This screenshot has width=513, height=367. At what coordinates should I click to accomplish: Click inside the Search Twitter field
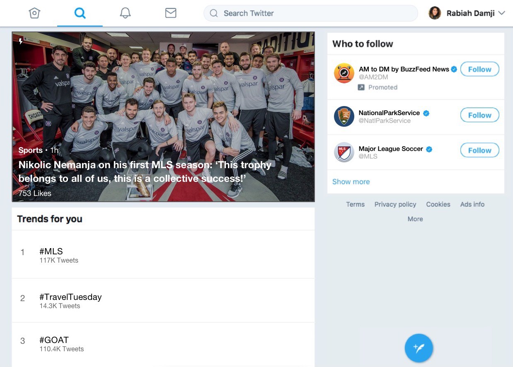(290, 13)
